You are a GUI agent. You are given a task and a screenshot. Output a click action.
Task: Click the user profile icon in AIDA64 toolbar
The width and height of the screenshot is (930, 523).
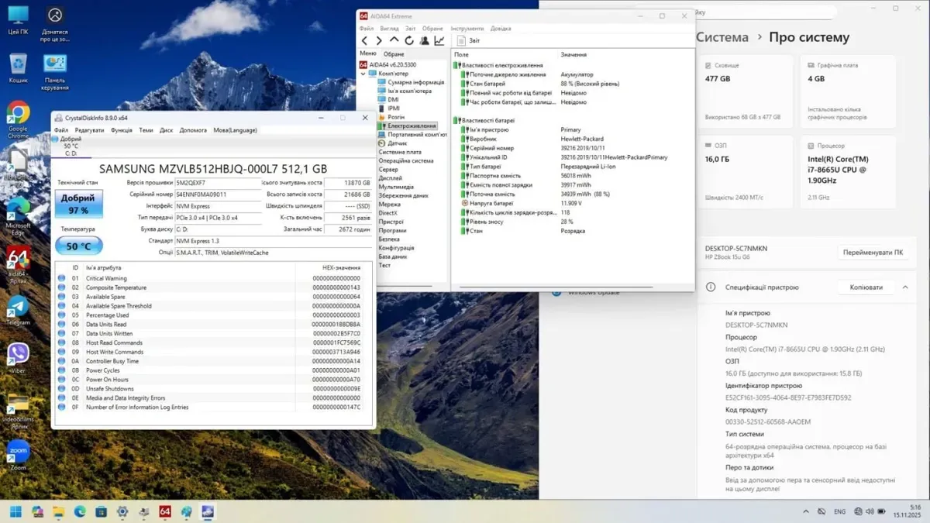pos(424,40)
